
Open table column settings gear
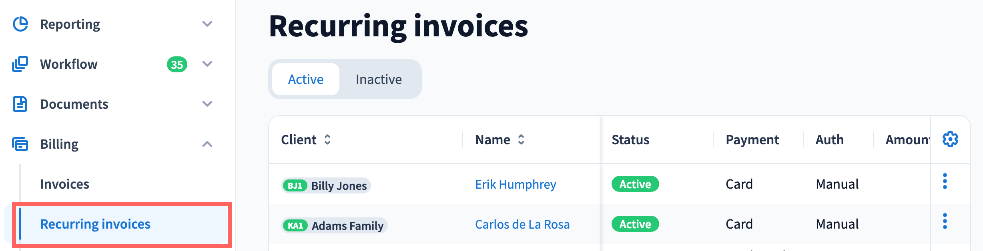tap(950, 139)
